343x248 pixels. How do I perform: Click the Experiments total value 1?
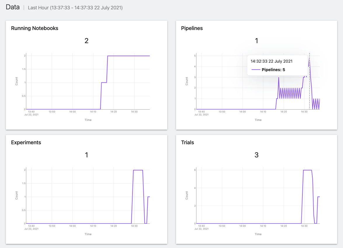(86, 155)
